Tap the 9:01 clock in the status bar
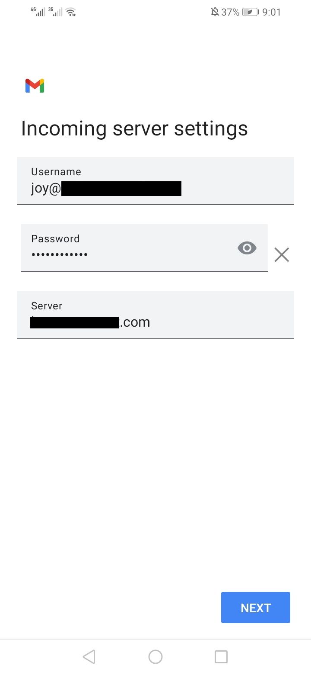 (x=272, y=12)
